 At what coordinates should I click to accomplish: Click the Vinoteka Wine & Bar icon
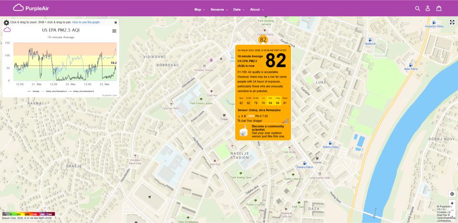pos(135,156)
